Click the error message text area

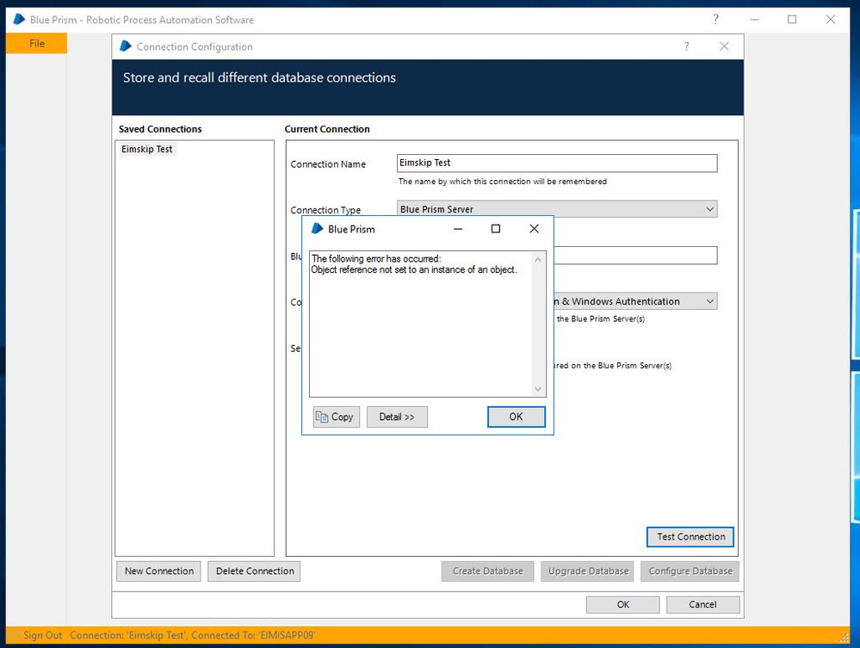click(421, 324)
